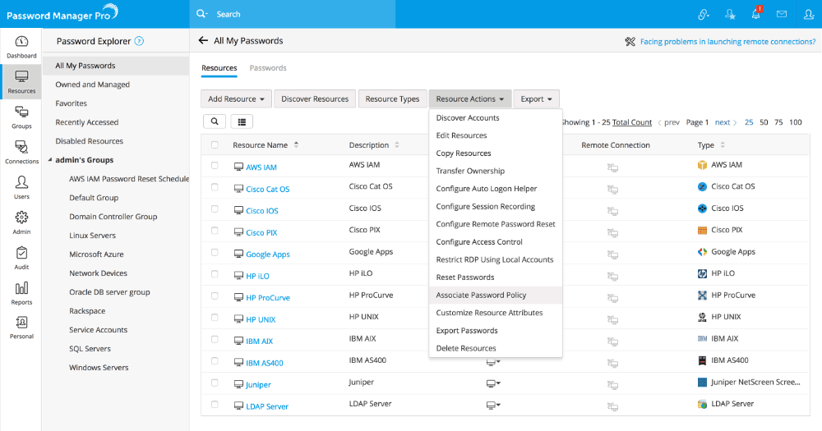The image size is (822, 431).
Task: Collapse the admin's Groups tree
Action: pos(48,160)
